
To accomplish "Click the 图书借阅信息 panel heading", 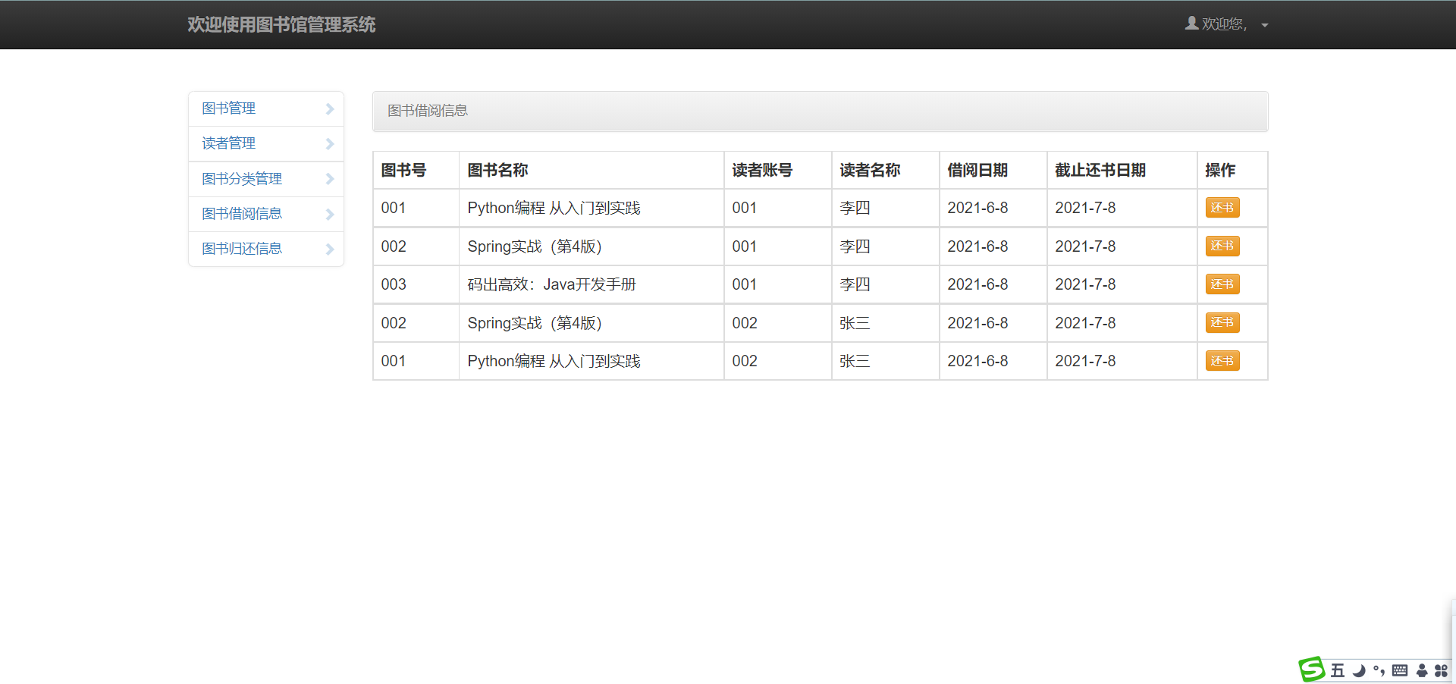I will tap(820, 111).
